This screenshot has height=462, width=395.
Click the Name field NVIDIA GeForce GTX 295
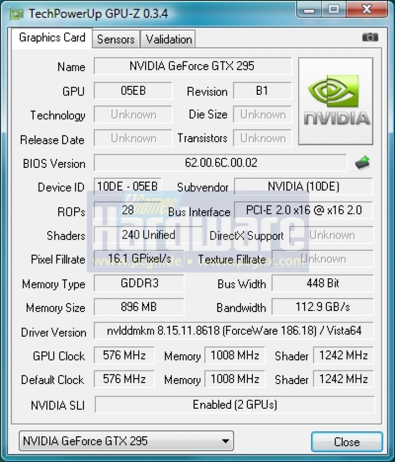[x=192, y=66]
